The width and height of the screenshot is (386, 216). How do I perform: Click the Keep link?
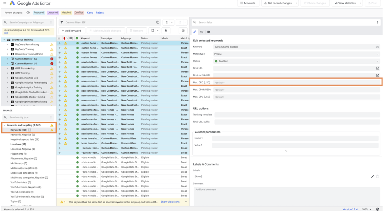(x=90, y=13)
